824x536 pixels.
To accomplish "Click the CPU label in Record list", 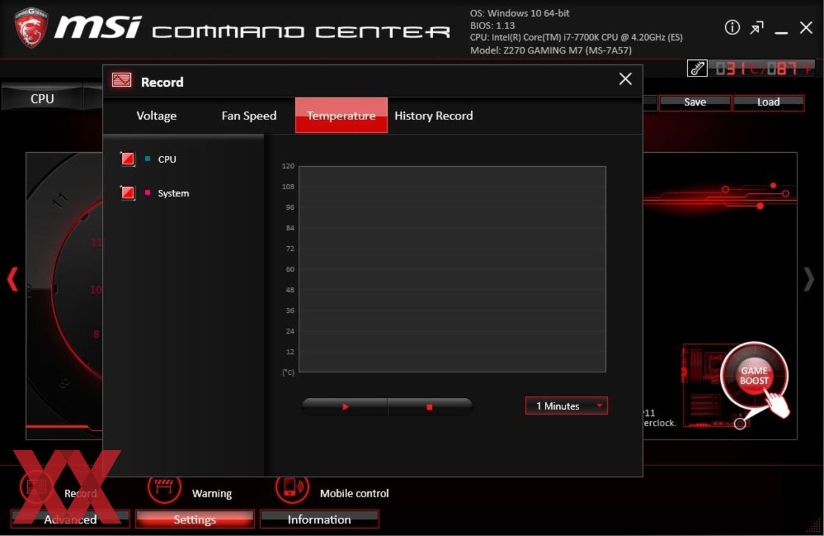I will pyautogui.click(x=167, y=159).
